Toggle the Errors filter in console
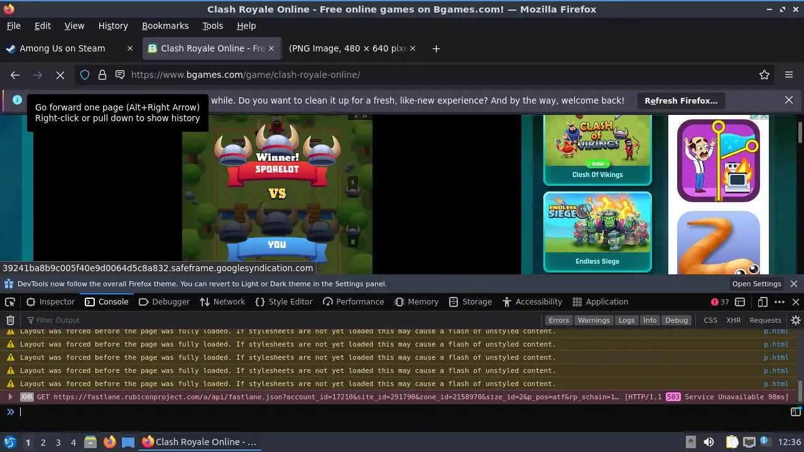 point(558,320)
